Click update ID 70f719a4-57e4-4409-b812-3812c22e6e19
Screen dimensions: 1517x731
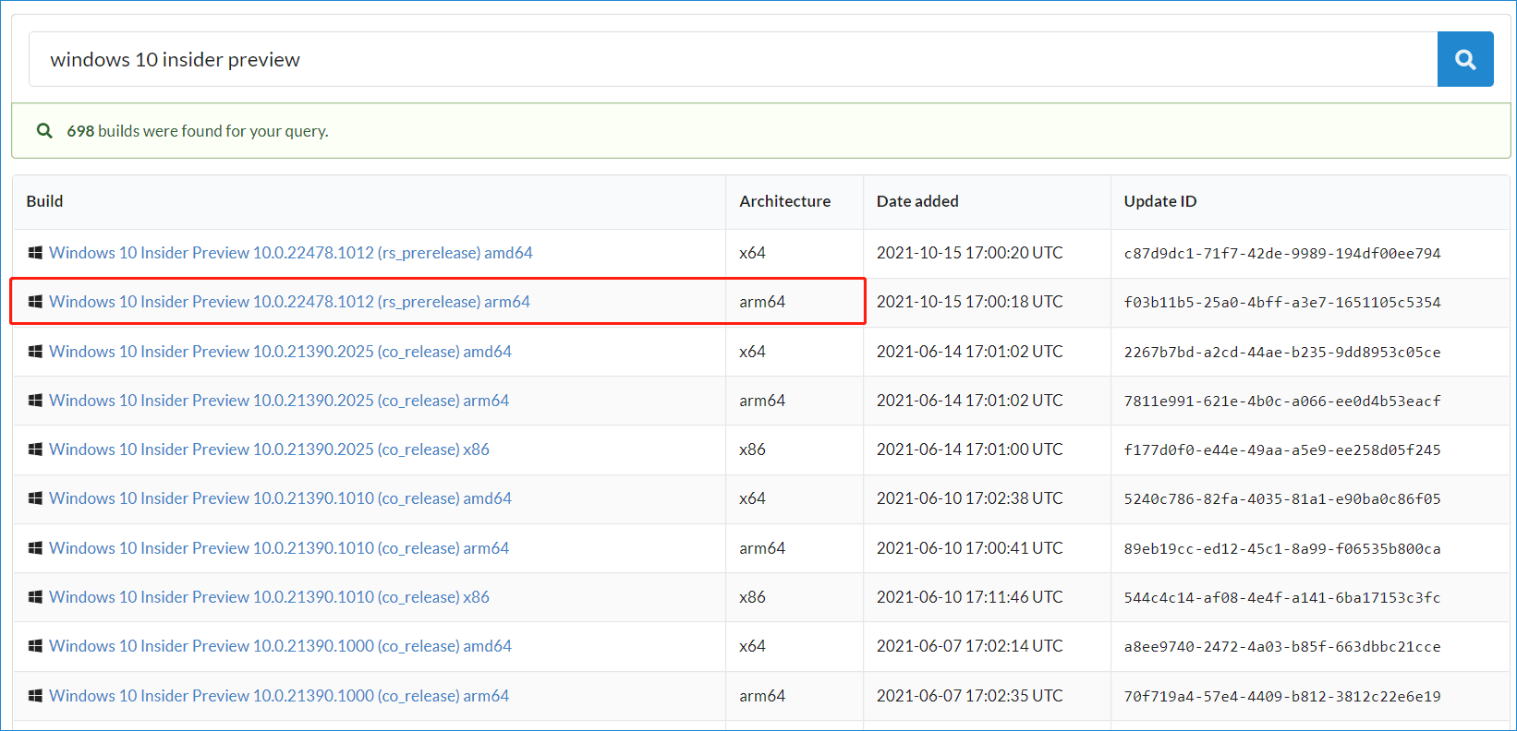point(1282,696)
